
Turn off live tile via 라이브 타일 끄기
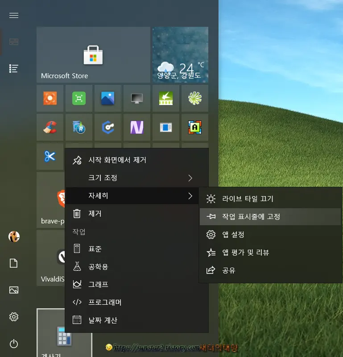click(270, 199)
